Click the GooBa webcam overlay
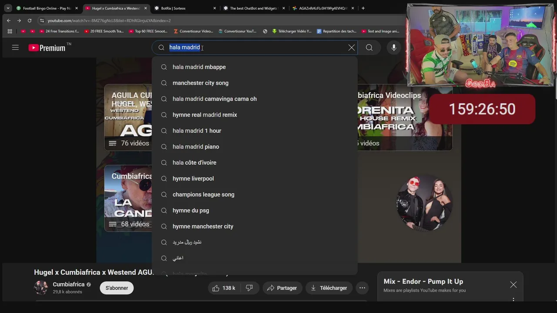Image resolution: width=557 pixels, height=313 pixels. tap(480, 45)
